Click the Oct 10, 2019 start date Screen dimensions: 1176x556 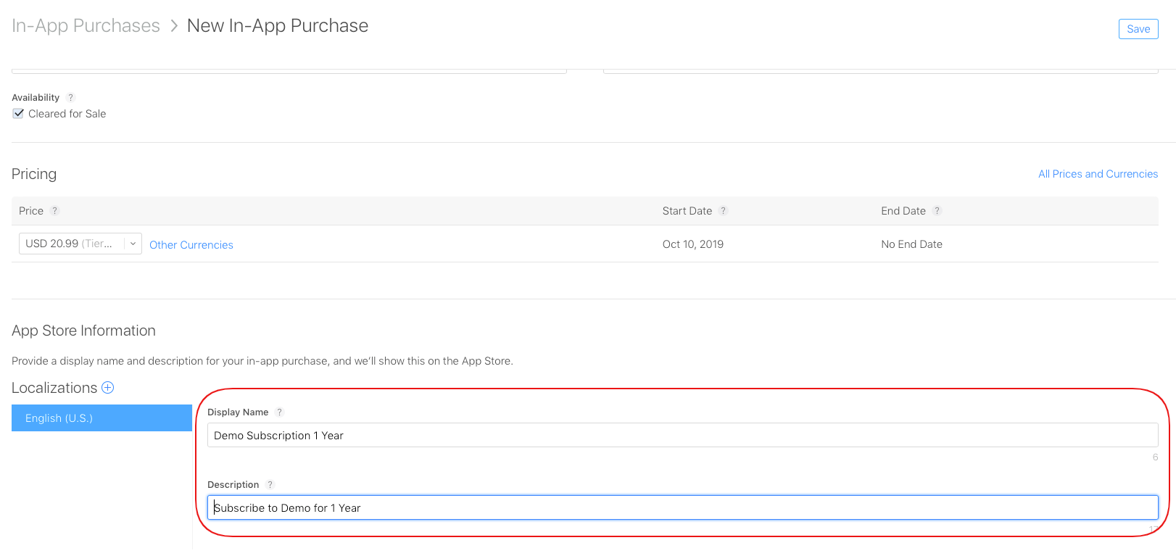[x=692, y=244]
